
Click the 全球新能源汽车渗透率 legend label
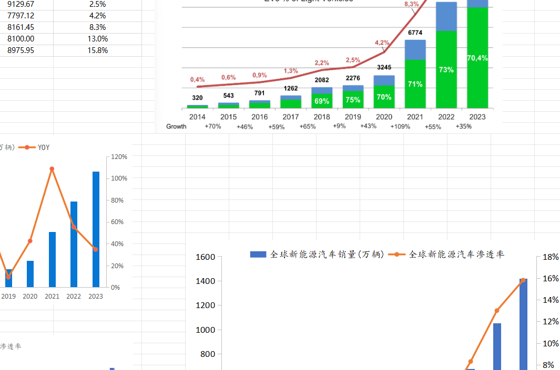tap(456, 255)
